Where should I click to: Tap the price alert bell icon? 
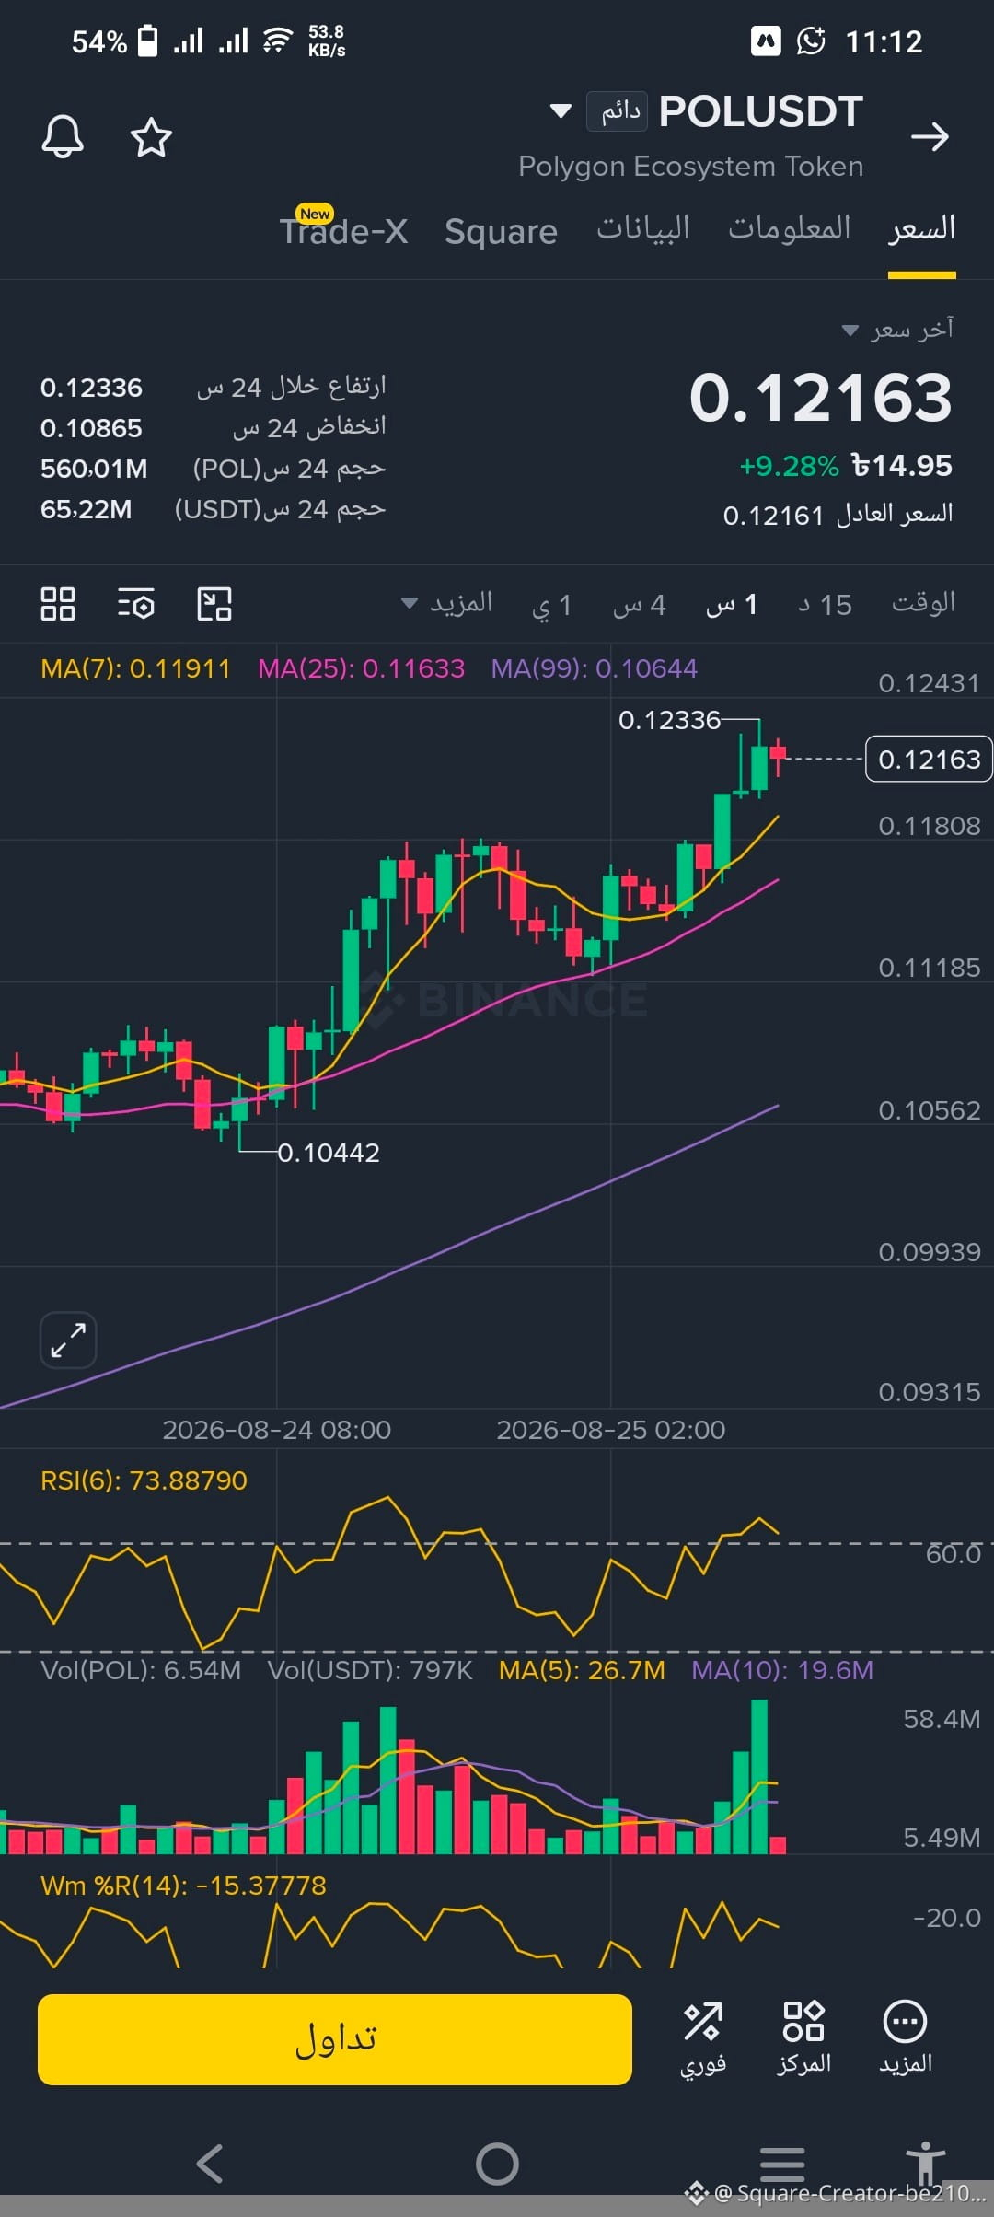[63, 137]
